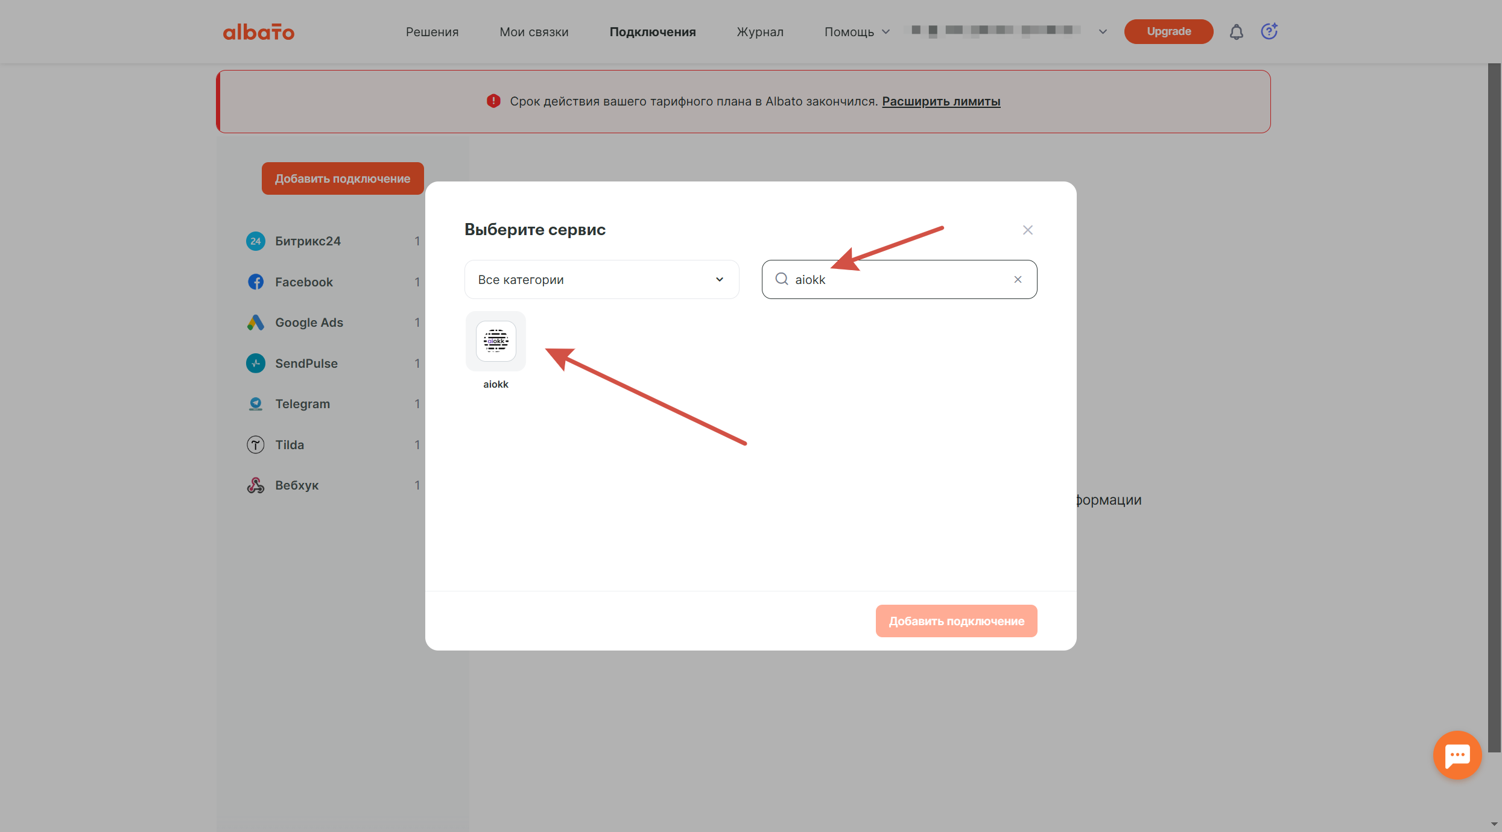Clear the aiokk search text
This screenshot has width=1502, height=832.
(1018, 279)
